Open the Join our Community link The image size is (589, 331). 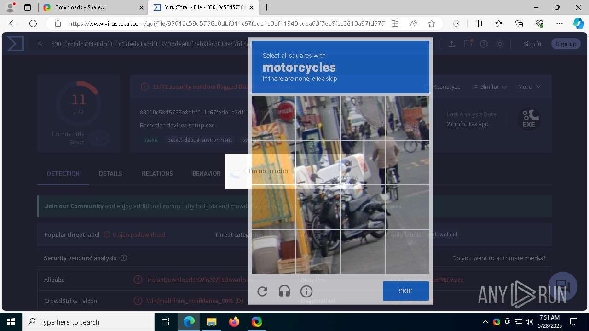pyautogui.click(x=74, y=206)
